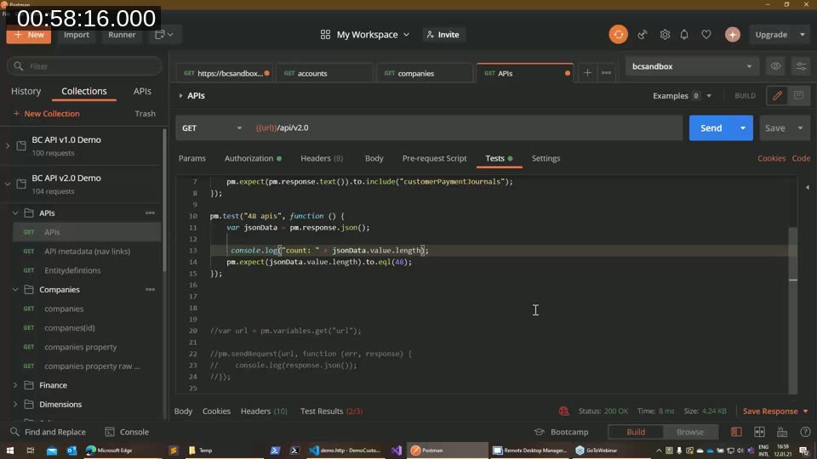Click the help question mark icon
The width and height of the screenshot is (817, 459).
tap(805, 432)
